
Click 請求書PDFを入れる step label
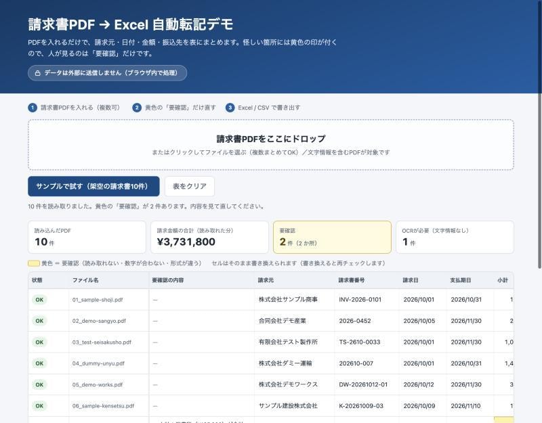81,108
